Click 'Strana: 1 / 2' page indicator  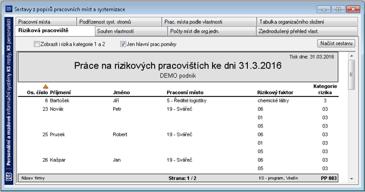(182, 178)
